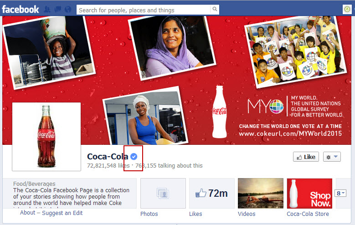Click the page description about Coke stories
The image size is (355, 225).
pos(71,197)
